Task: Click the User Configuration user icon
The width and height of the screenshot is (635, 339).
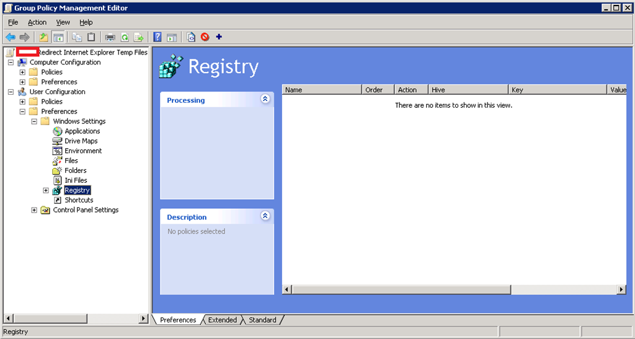Action: [22, 92]
